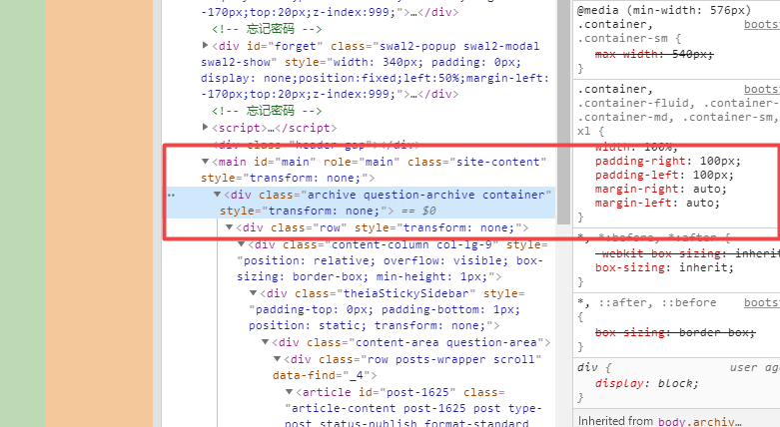Select the first 忘记密码 comment line
780x427 pixels.
pyautogui.click(x=267, y=29)
